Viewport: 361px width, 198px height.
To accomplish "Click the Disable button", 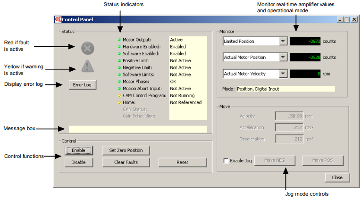I will (79, 162).
